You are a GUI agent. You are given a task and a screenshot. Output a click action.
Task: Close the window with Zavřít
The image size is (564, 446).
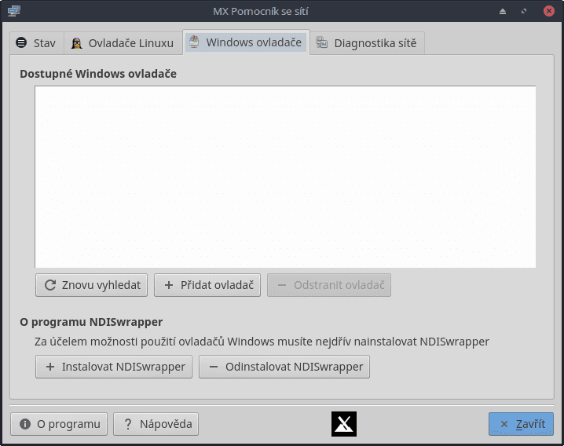point(521,424)
